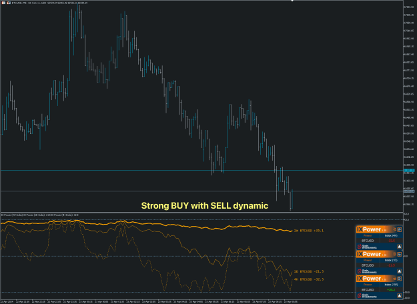Click the chart shift triangle marker on the top border
The image size is (417, 304).
coord(292,1)
